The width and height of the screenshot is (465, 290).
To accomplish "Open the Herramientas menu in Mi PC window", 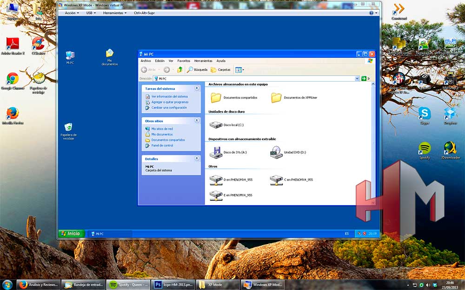I will 203,61.
